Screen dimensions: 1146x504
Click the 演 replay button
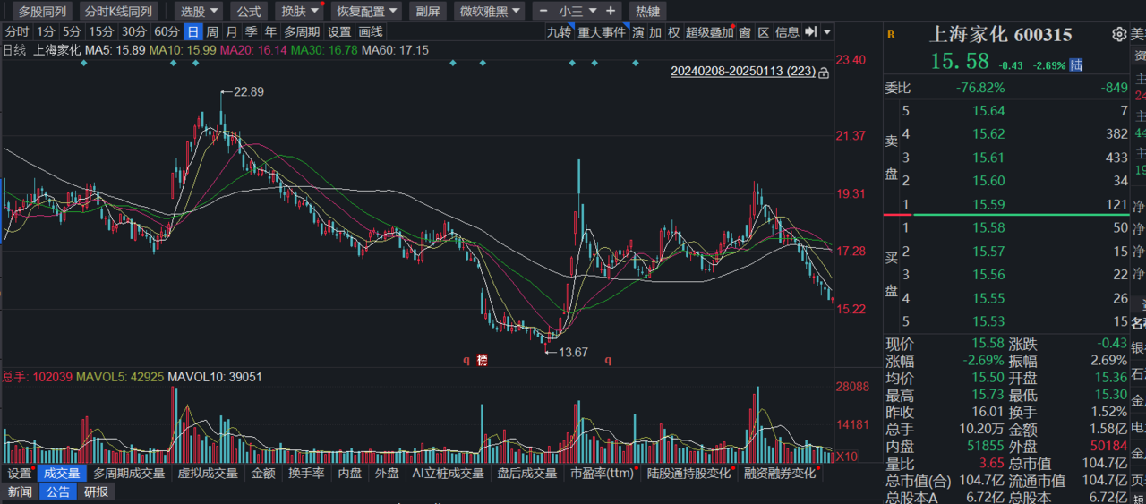pos(638,32)
